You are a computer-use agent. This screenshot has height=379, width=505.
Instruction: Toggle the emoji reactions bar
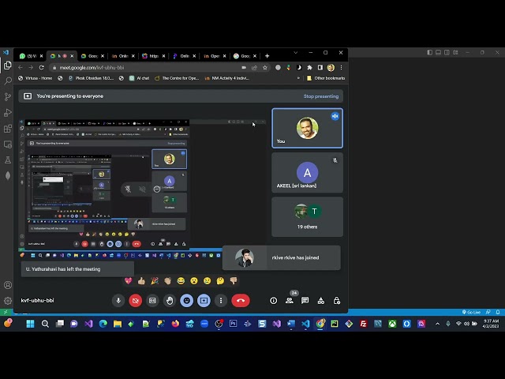187,300
